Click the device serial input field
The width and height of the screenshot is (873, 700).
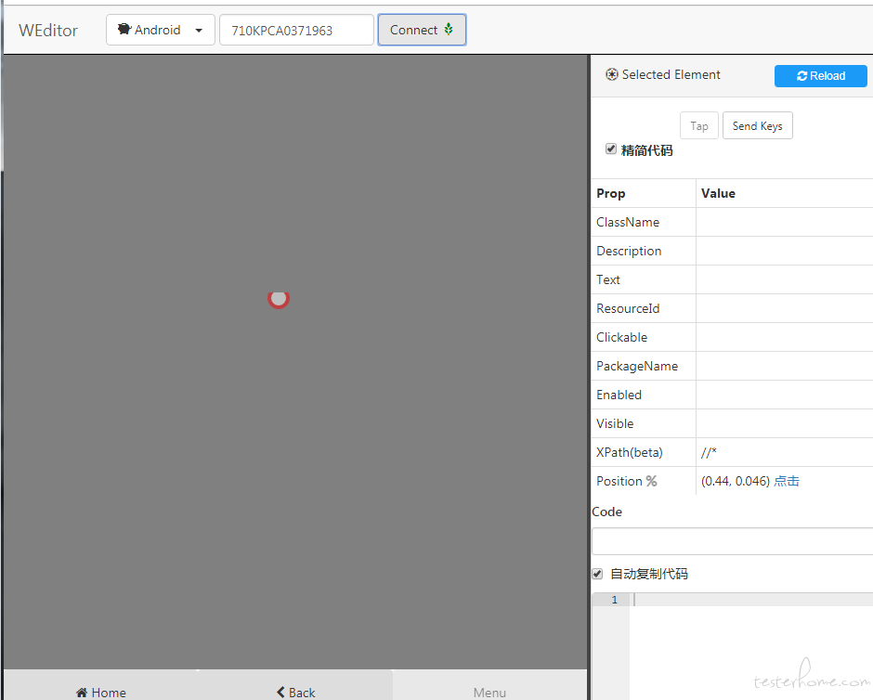(x=296, y=30)
